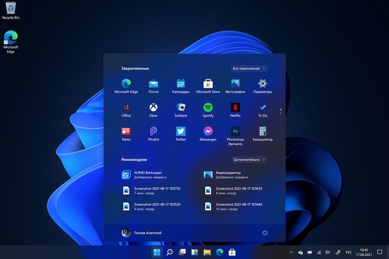The height and width of the screenshot is (259, 389).
Task: Open Screenshot 2021-06-17 103633
Action: click(233, 190)
